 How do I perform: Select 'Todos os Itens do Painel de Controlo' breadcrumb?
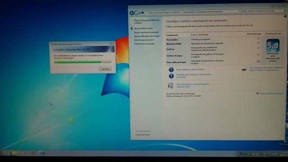(x=163, y=13)
